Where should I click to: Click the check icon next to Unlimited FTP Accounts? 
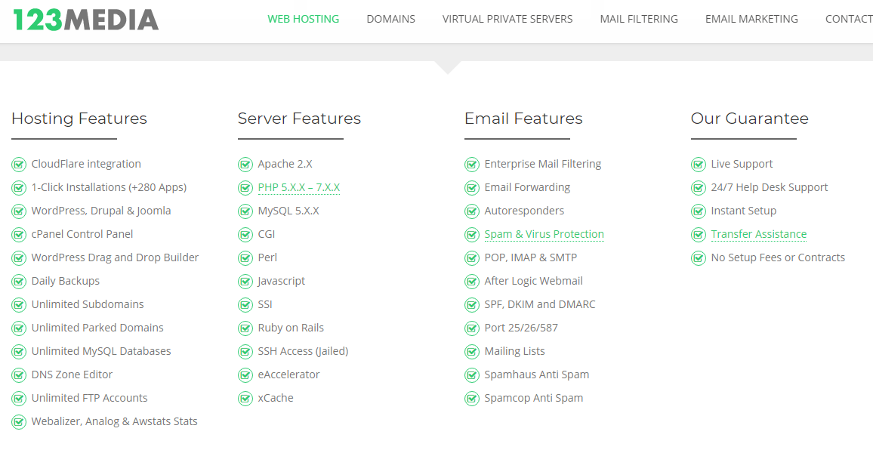19,398
